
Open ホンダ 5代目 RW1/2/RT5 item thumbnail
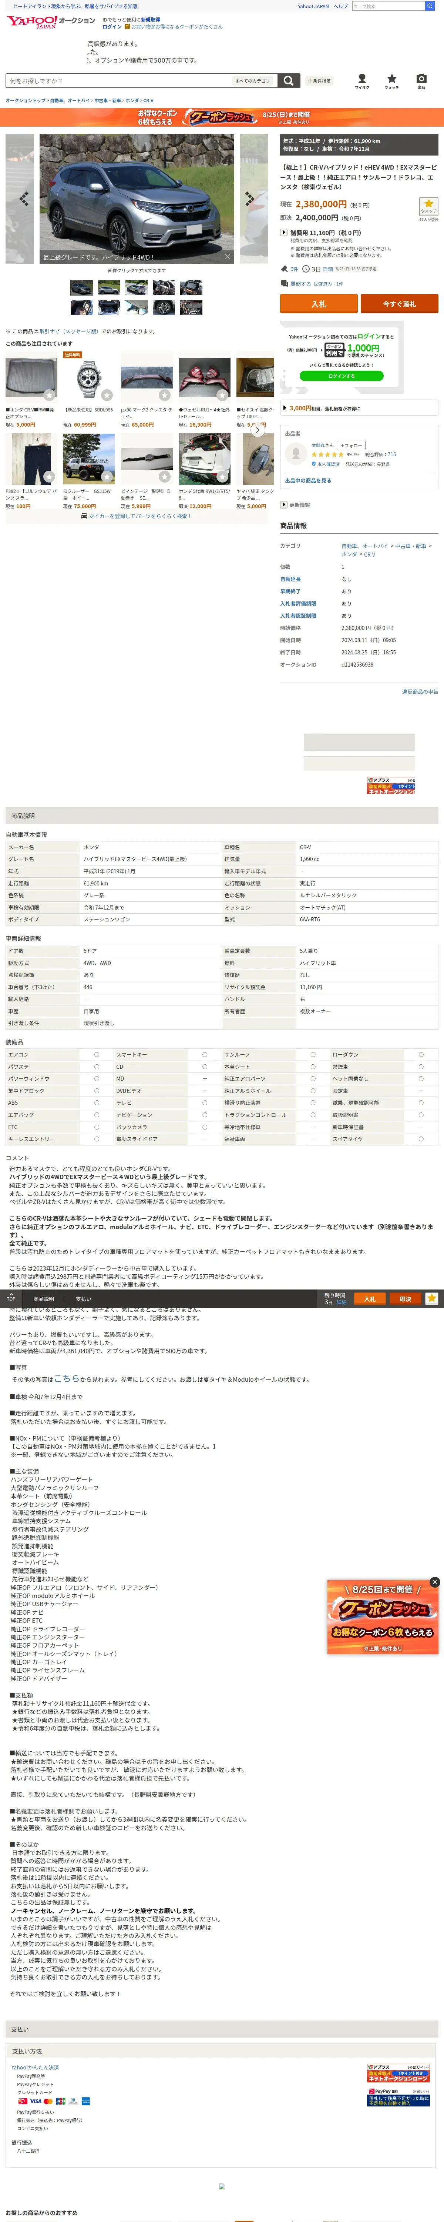204,459
